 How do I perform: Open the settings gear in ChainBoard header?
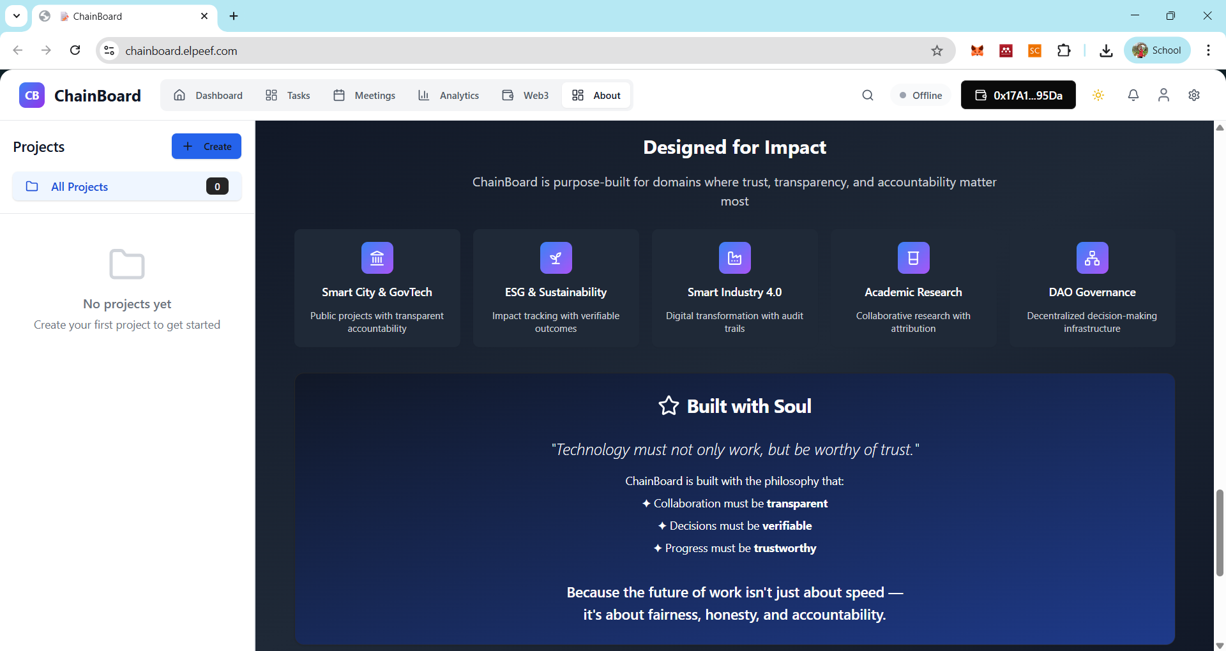pyautogui.click(x=1194, y=95)
